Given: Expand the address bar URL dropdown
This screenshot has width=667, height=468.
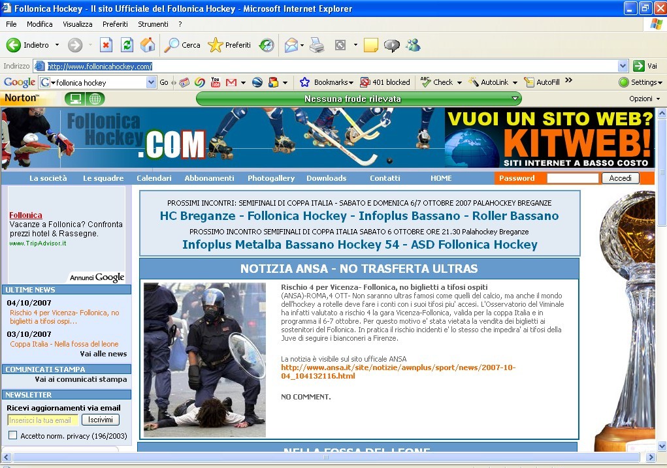Looking at the screenshot, I should [623, 66].
